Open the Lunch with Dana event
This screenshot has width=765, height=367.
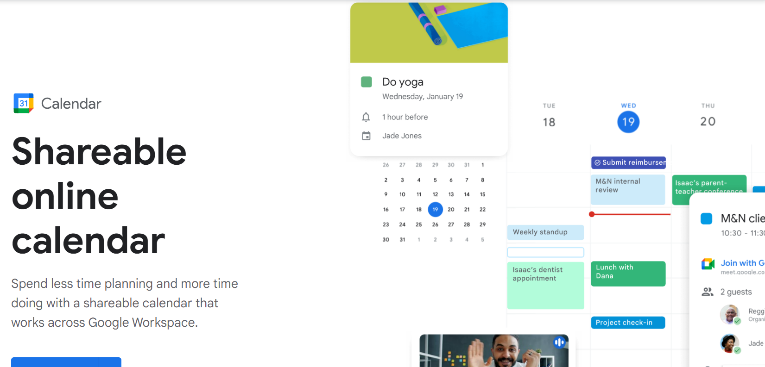(x=628, y=274)
